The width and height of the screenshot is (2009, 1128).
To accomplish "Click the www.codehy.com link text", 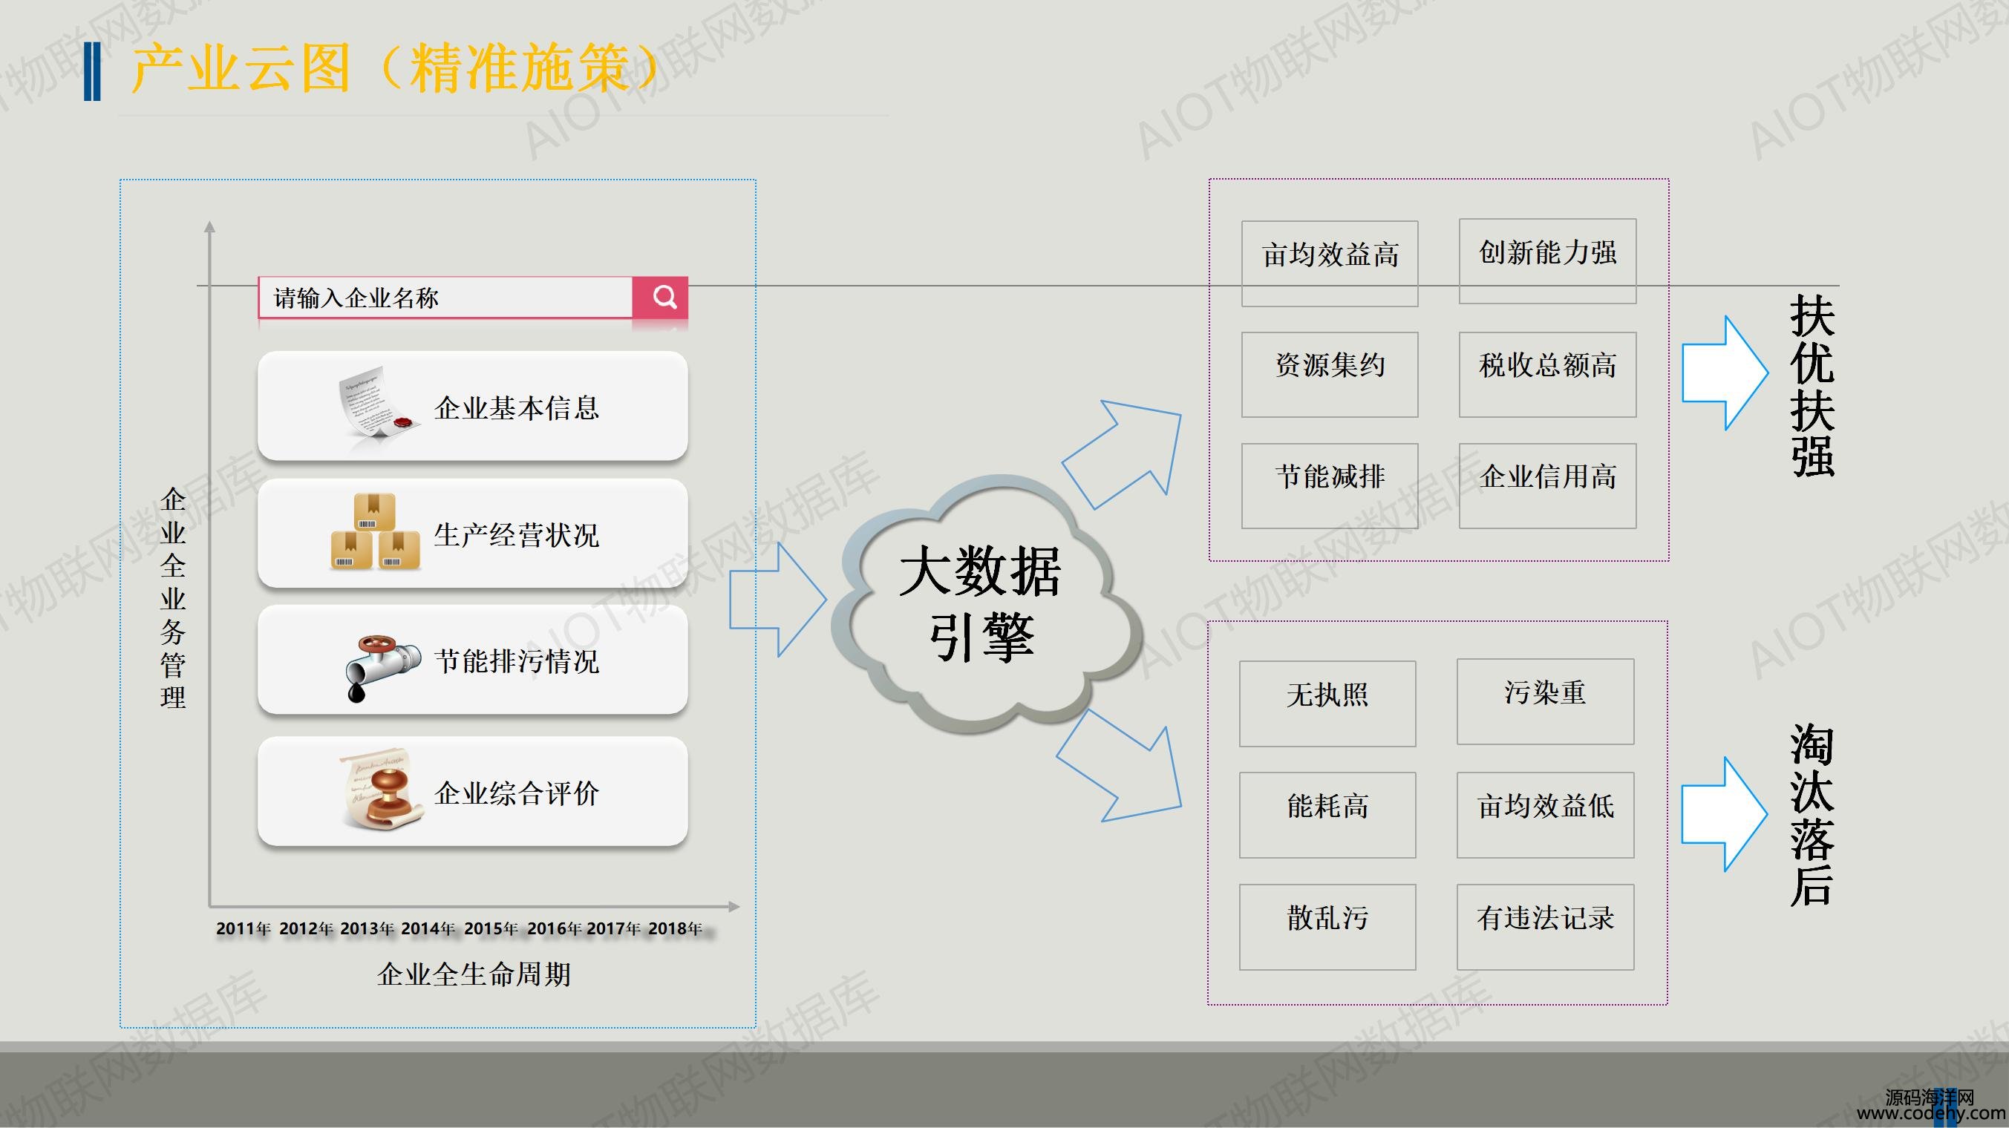I will [1931, 1114].
